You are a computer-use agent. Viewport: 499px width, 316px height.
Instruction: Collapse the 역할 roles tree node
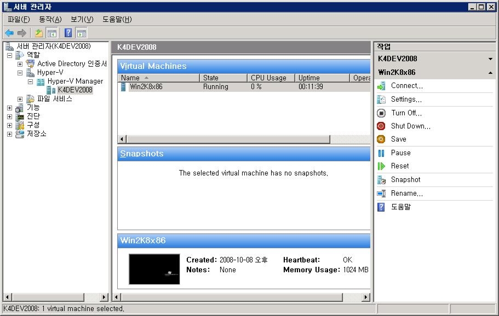tap(9, 55)
